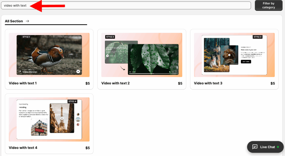Click the play icon on the duck video preview
The height and width of the screenshot is (156, 285).
(78, 71)
